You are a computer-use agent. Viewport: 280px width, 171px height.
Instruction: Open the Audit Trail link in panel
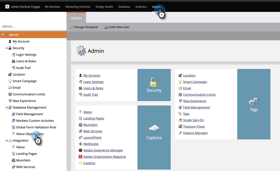click(x=90, y=95)
